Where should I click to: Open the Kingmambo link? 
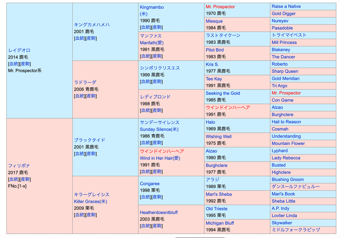click(x=152, y=7)
